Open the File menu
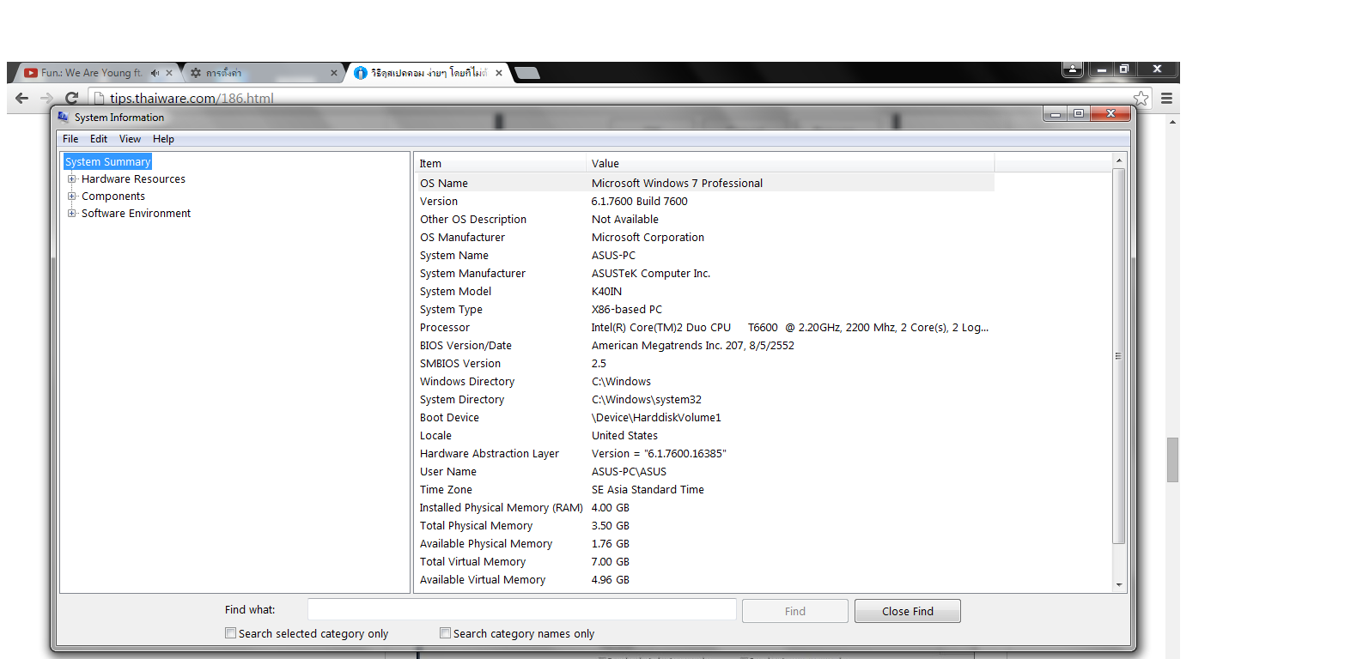Screen dimensions: 1369x659 tap(70, 139)
